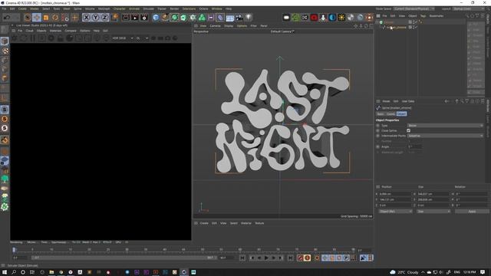Click the Camera object icon

pos(239,18)
